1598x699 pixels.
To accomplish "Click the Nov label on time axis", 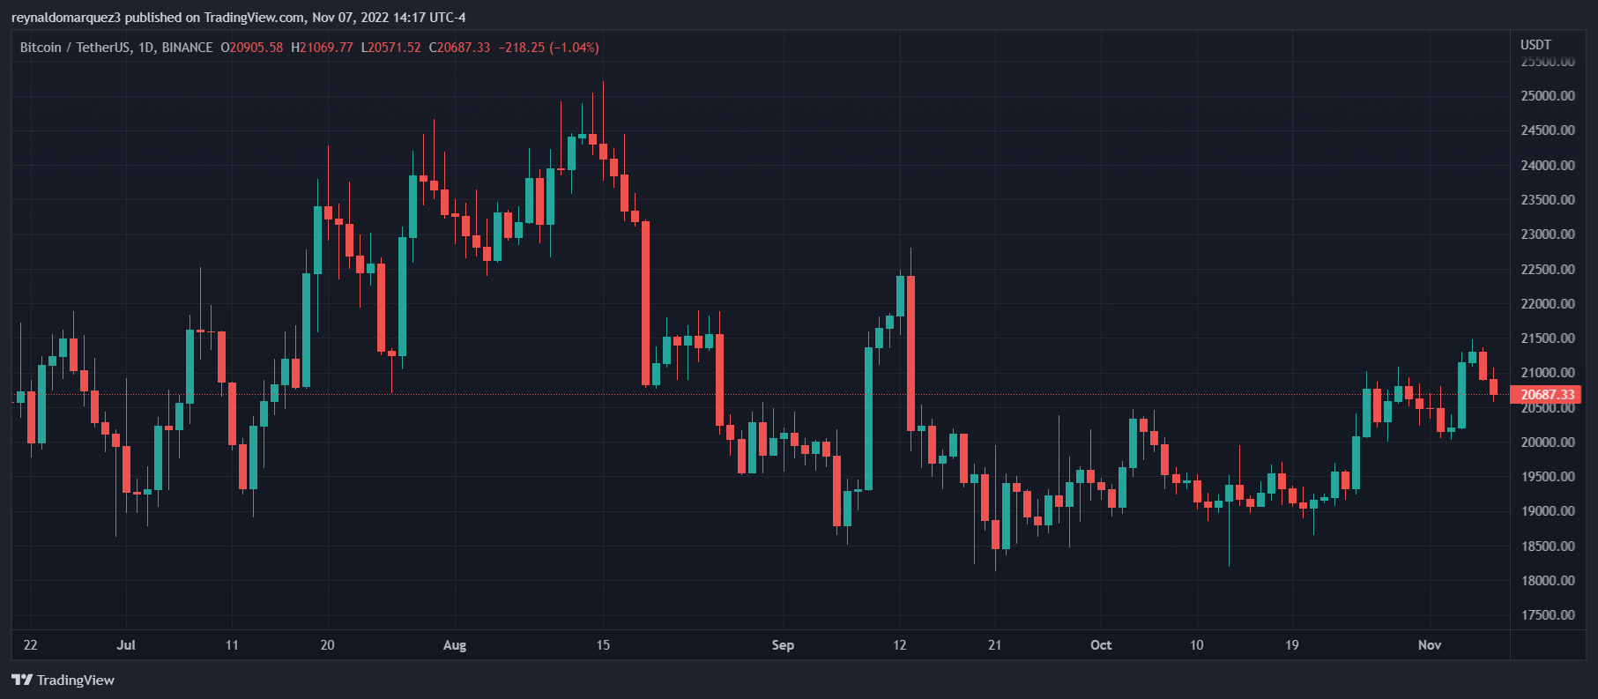I will 1430,644.
